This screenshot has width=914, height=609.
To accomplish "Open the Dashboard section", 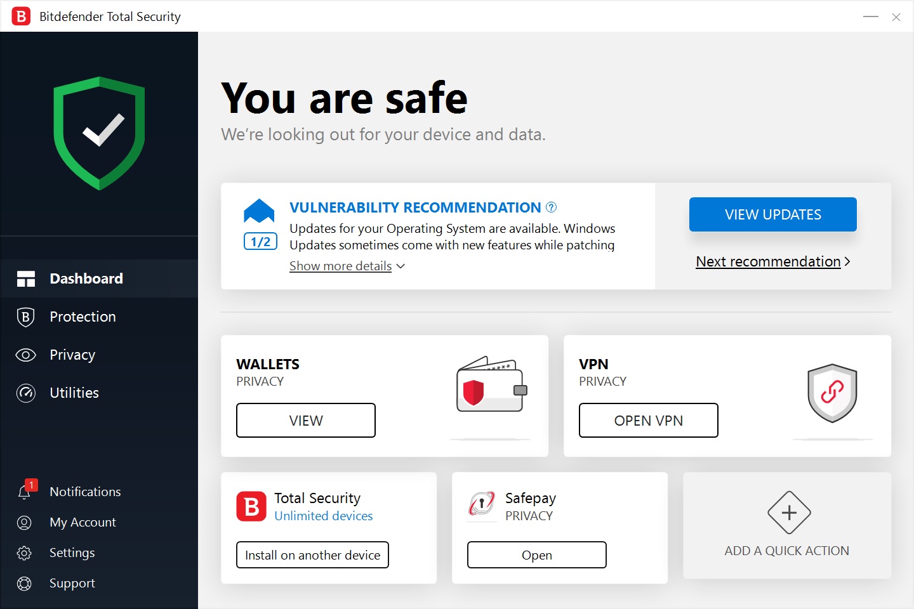I will [x=99, y=278].
